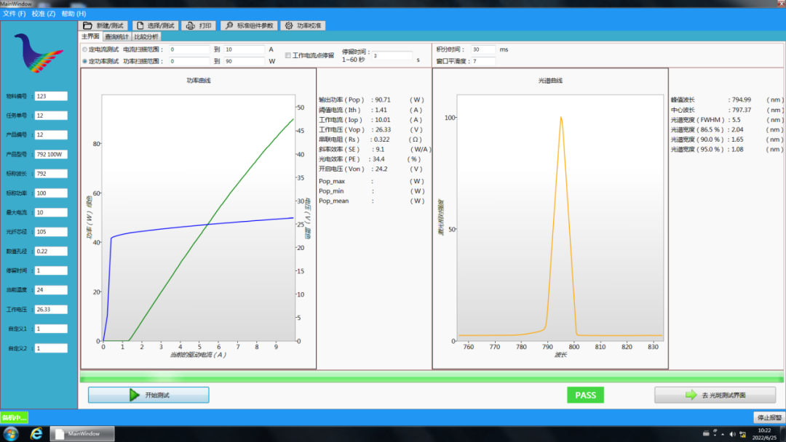
Task: Click the 打印 printer icon
Action: pos(190,25)
